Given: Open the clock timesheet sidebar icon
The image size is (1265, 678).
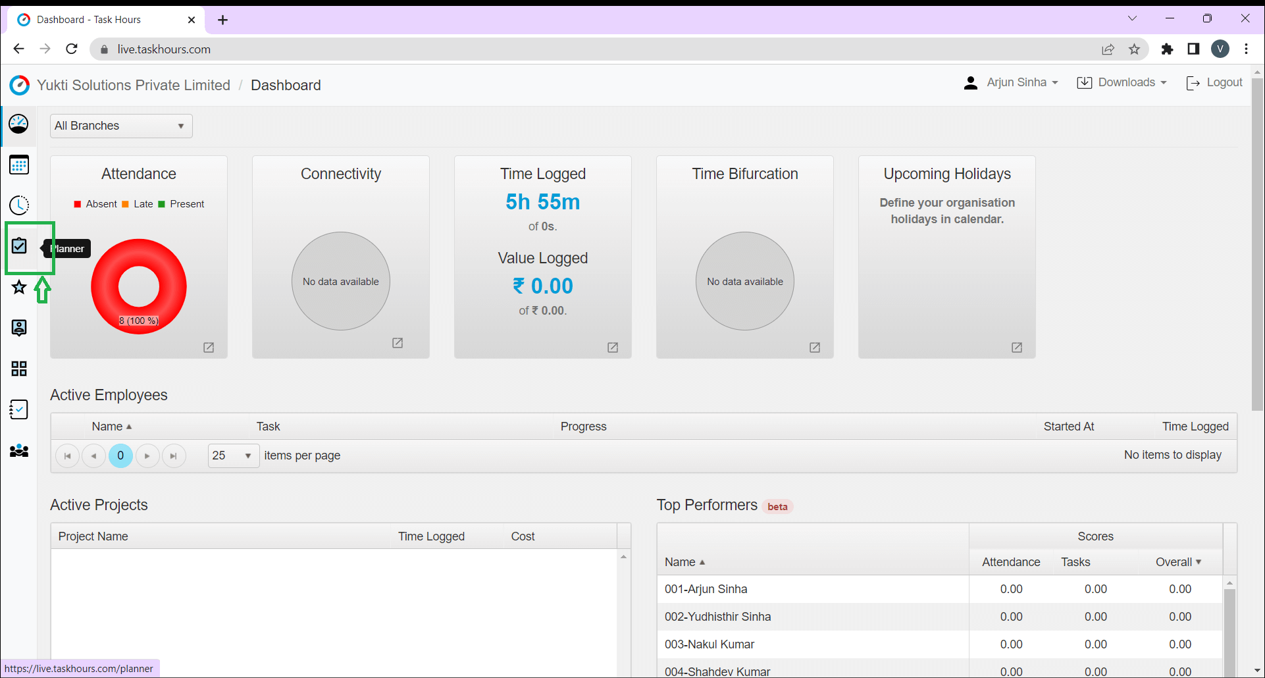Looking at the screenshot, I should [x=19, y=205].
